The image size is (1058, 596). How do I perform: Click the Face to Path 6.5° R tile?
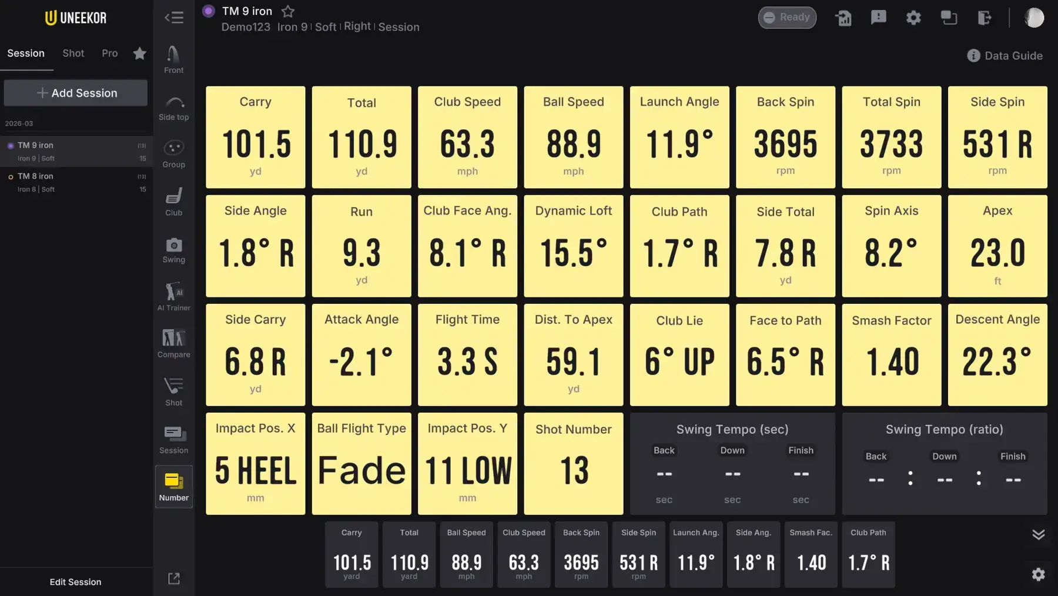[x=786, y=354]
